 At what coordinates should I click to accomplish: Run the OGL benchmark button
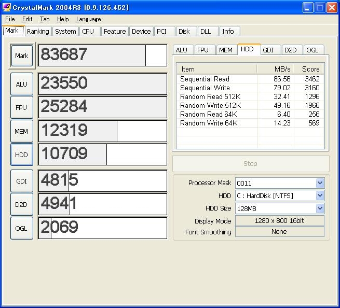pos(21,228)
